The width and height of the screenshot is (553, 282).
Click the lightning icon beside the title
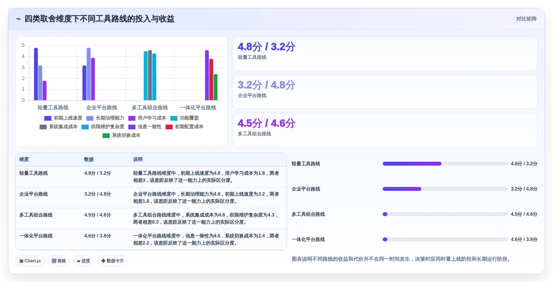coord(19,19)
